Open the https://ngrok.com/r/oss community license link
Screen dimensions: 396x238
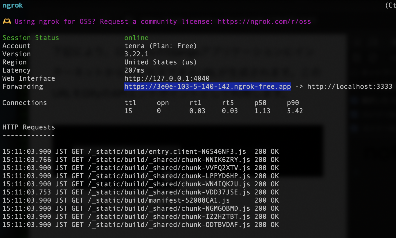tap(264, 22)
